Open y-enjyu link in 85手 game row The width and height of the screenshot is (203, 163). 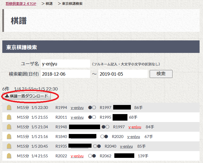tap(126, 146)
